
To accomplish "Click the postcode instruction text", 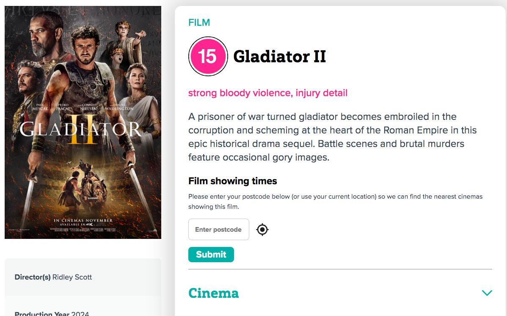I will tap(335, 201).
